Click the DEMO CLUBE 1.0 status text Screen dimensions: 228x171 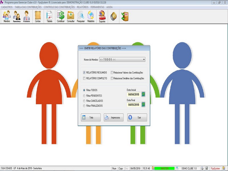(189, 168)
